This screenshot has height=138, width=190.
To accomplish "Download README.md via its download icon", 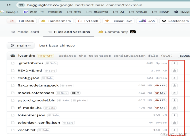I will click(174, 70).
